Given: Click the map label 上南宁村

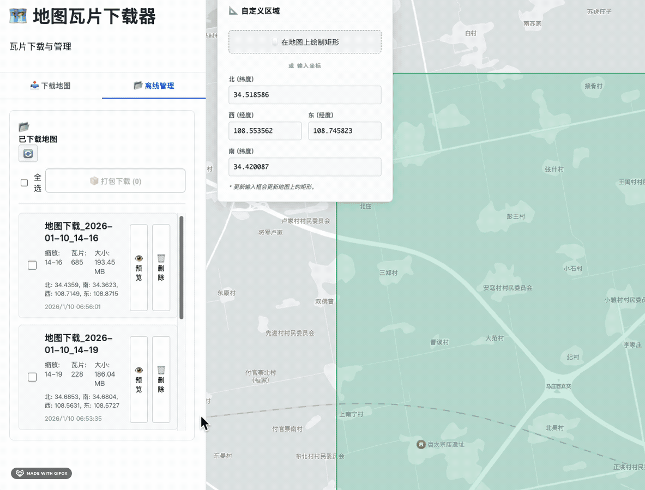Looking at the screenshot, I should [x=351, y=414].
